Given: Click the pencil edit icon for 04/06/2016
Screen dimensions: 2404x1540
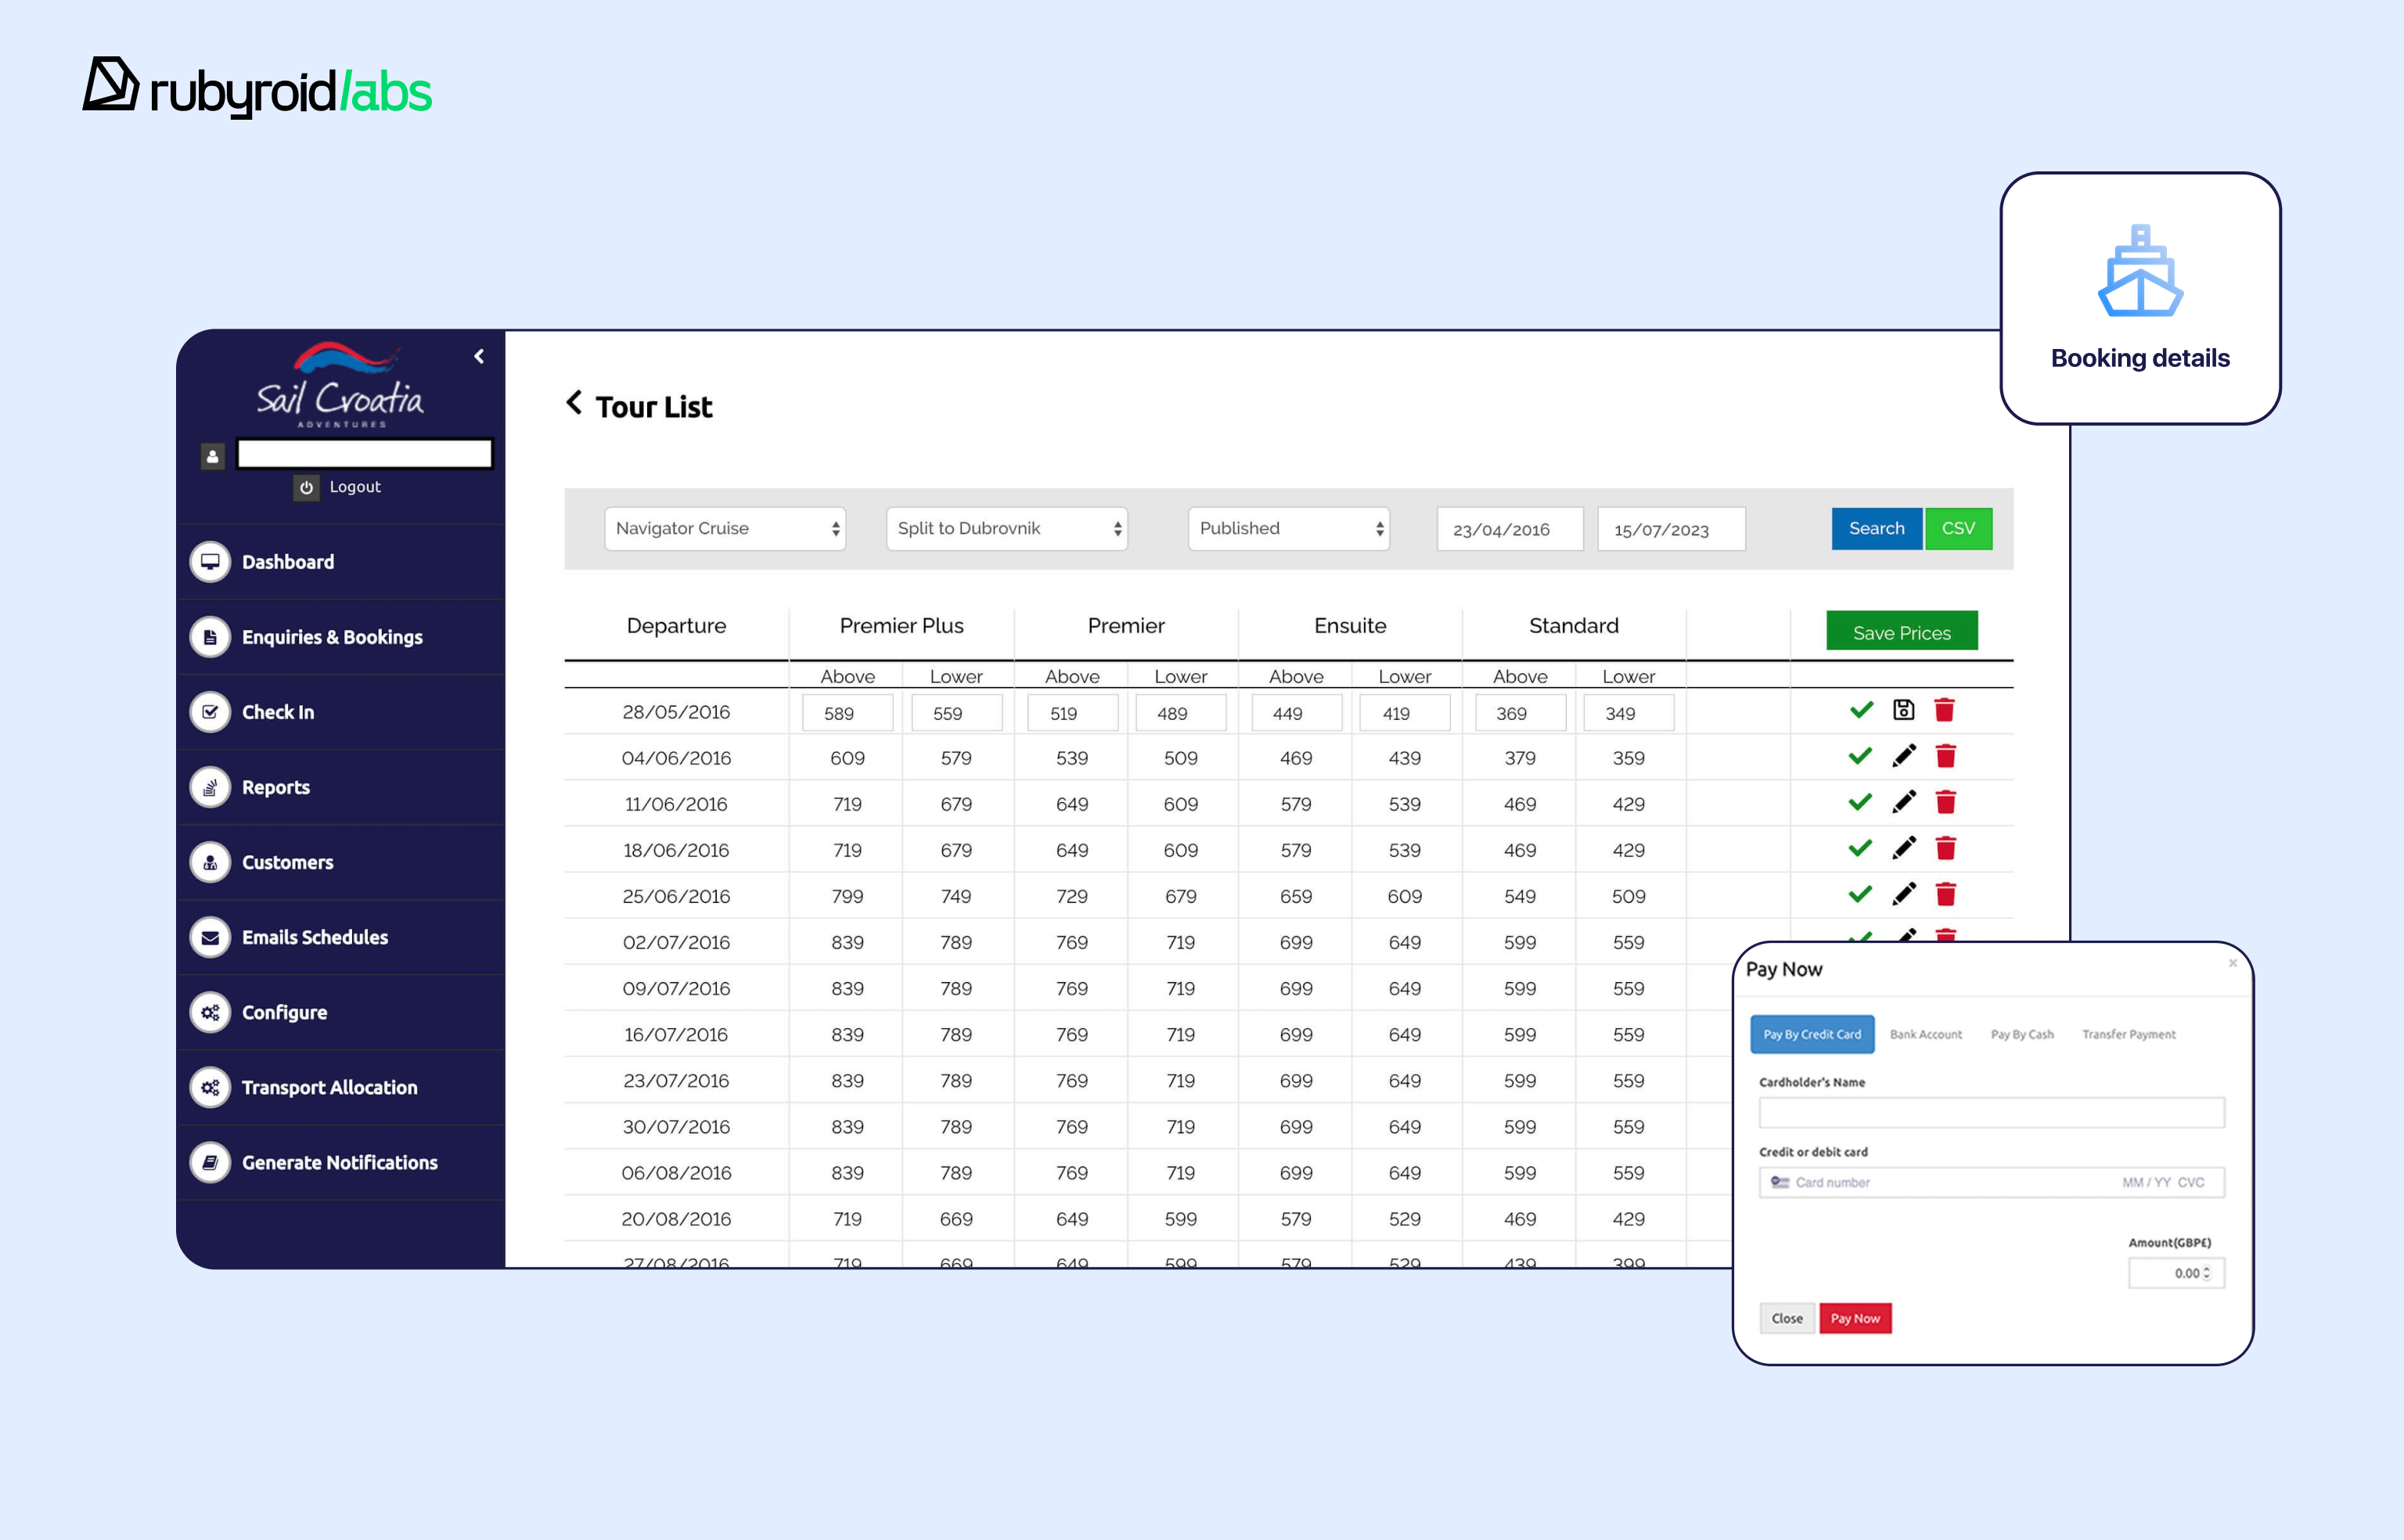Looking at the screenshot, I should pyautogui.click(x=1904, y=756).
